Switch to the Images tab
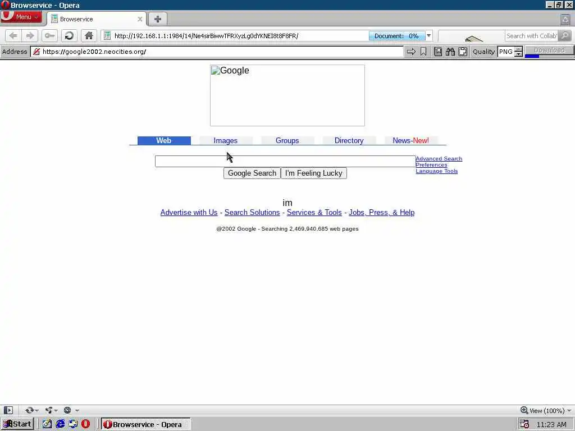Image resolution: width=575 pixels, height=431 pixels. tap(226, 140)
